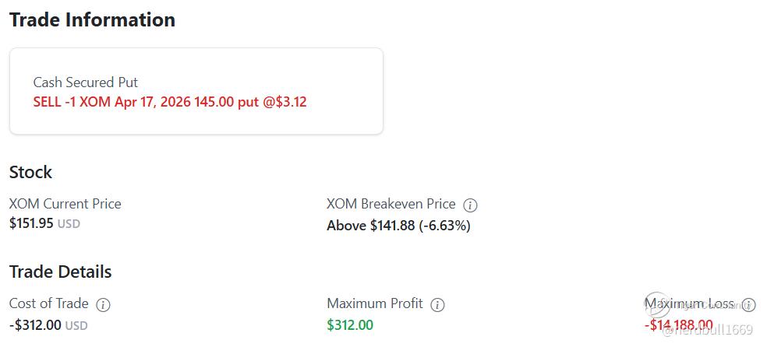Click the USD label beside $151.95
This screenshot has width=767, height=347.
69,224
